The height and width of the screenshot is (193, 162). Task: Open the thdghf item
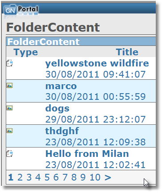point(62,131)
